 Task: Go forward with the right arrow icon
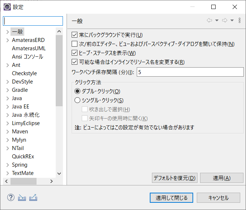225,20
